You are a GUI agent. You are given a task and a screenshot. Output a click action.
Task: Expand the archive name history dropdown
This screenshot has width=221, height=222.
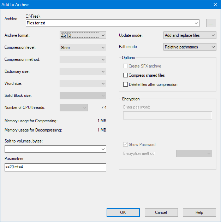click(x=196, y=23)
